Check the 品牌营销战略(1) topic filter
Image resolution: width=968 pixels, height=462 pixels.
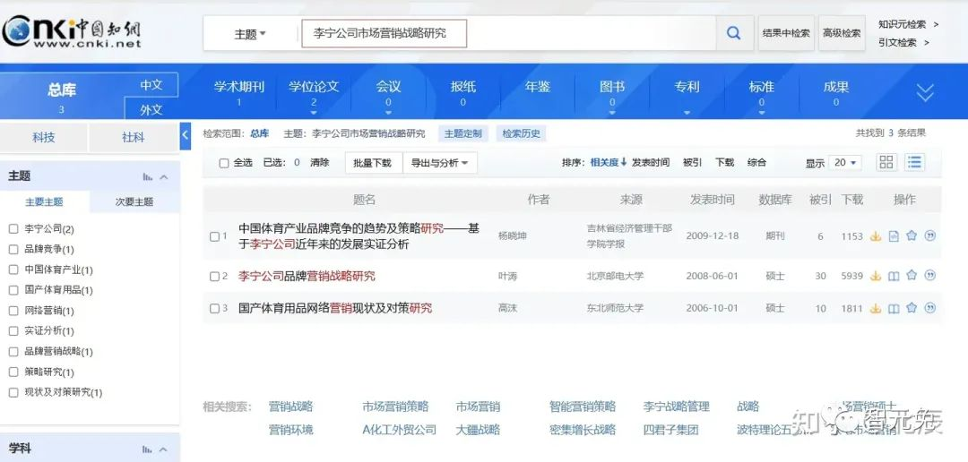point(13,352)
